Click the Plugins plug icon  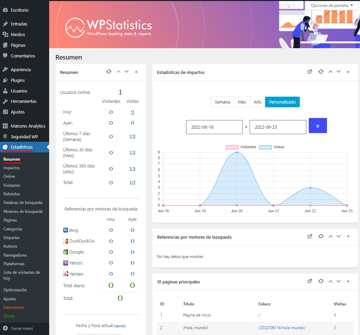pyautogui.click(x=5, y=80)
